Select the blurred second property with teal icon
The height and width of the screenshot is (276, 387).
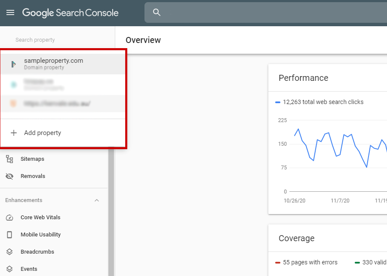coord(63,85)
